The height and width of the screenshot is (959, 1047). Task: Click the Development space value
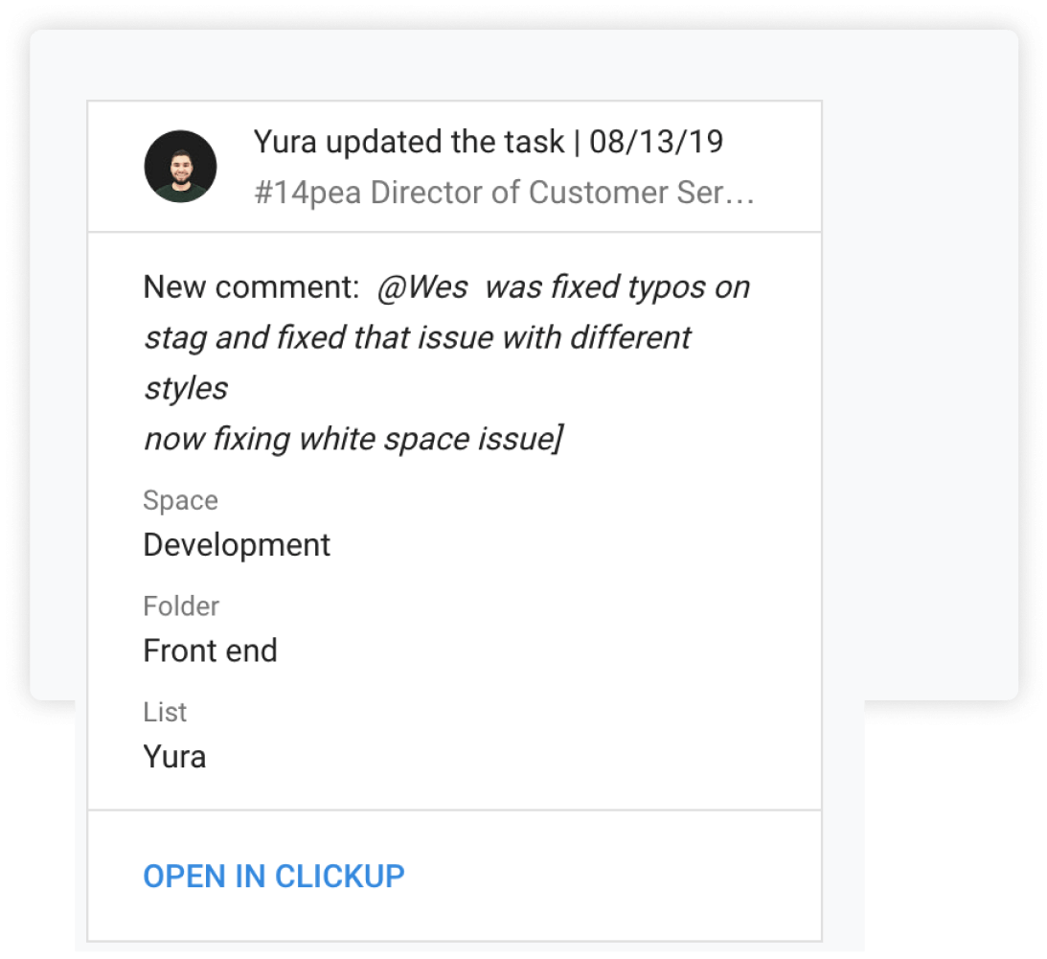point(237,545)
